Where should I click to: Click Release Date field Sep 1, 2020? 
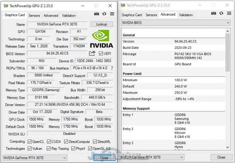(x=39, y=46)
